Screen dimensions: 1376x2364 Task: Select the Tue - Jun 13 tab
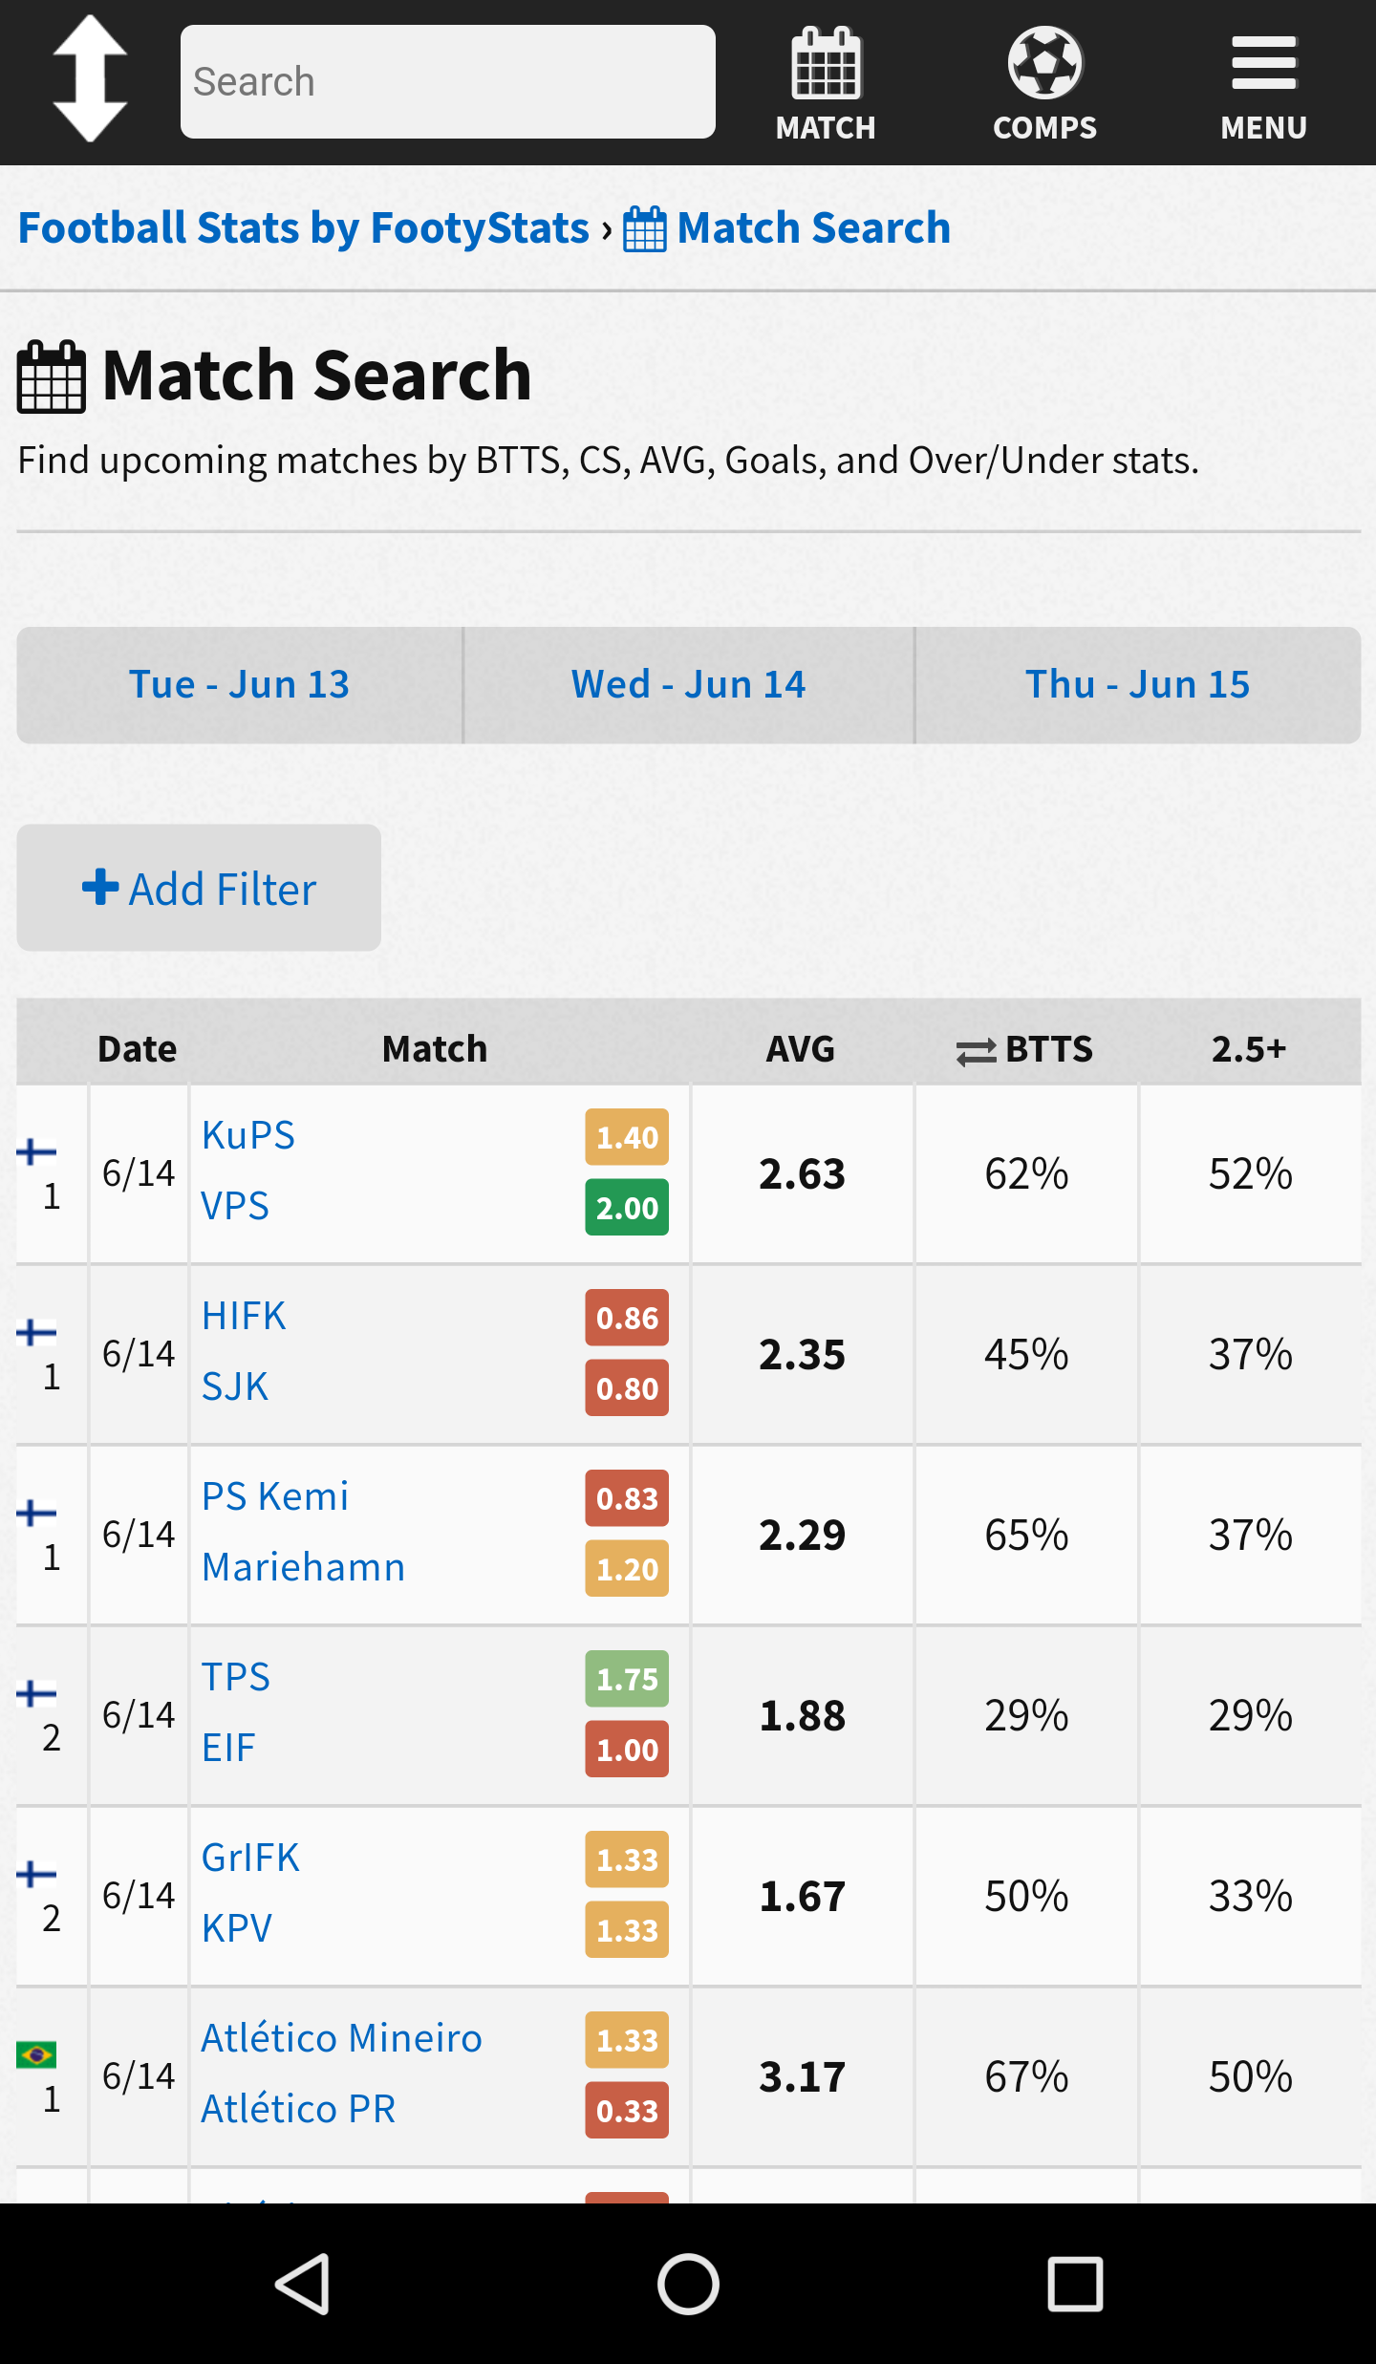pyautogui.click(x=240, y=685)
